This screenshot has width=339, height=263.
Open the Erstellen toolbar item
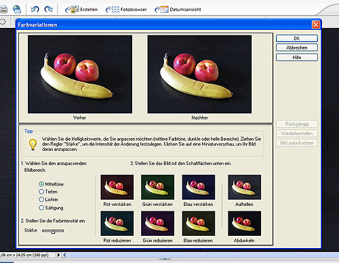tap(81, 10)
